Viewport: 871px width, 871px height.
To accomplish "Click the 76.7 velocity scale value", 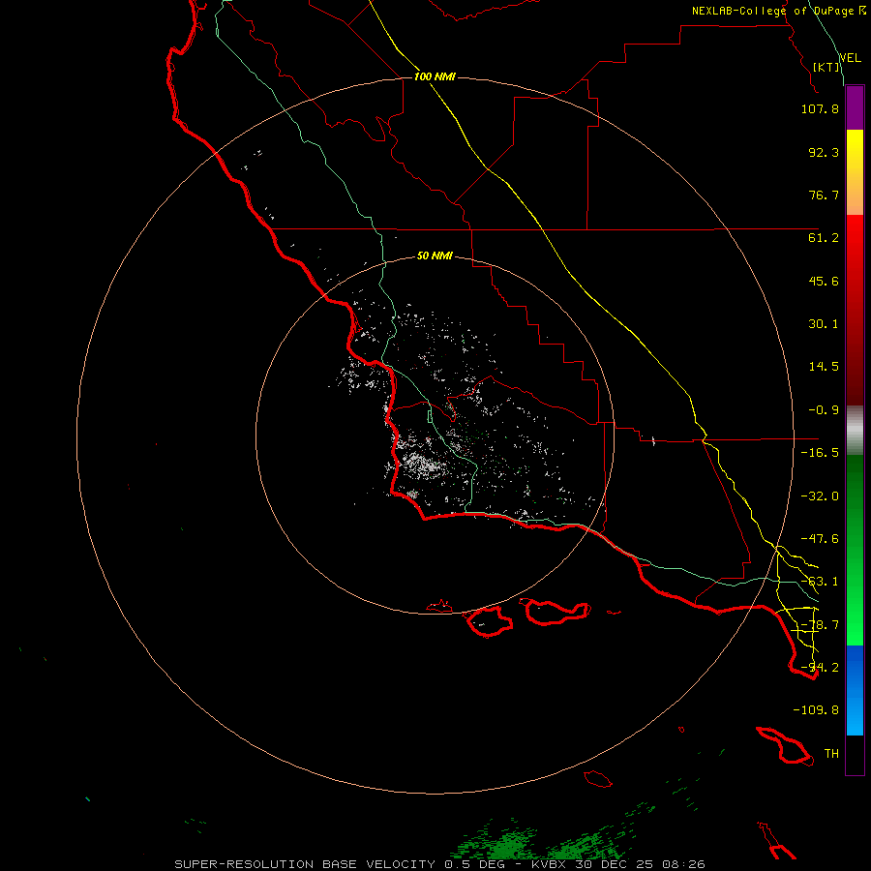I will 824,195.
